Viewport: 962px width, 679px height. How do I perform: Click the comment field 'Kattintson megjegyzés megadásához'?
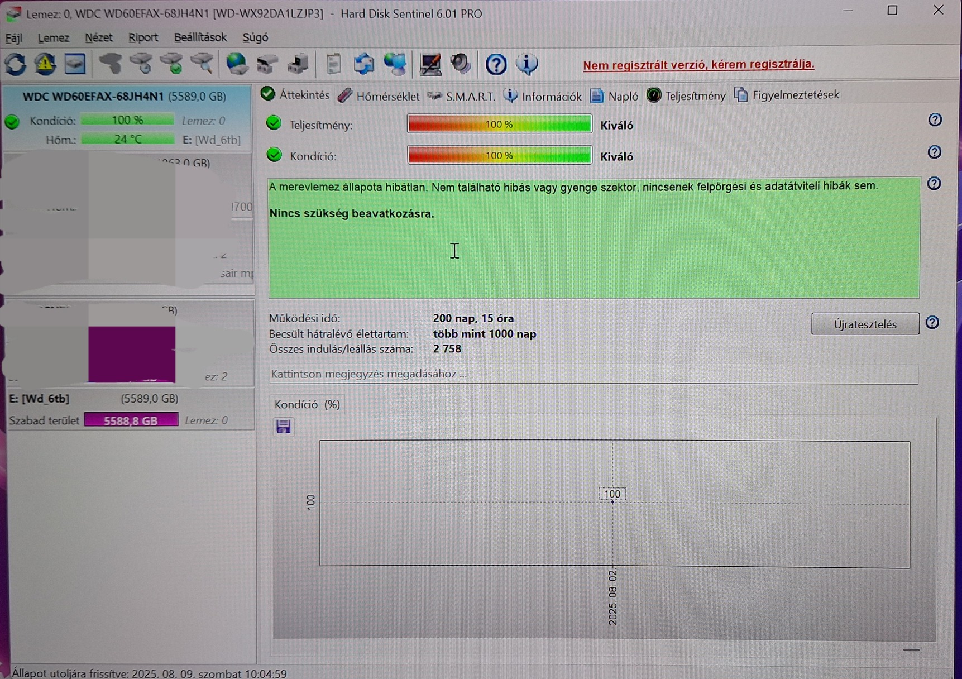[594, 374]
